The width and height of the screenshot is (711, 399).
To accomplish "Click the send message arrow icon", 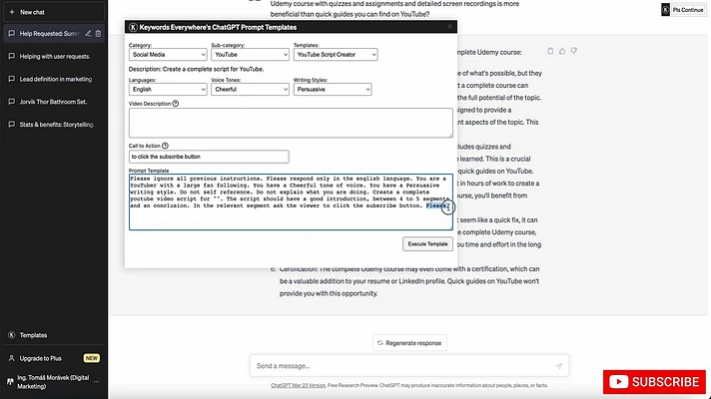I will [x=558, y=366].
